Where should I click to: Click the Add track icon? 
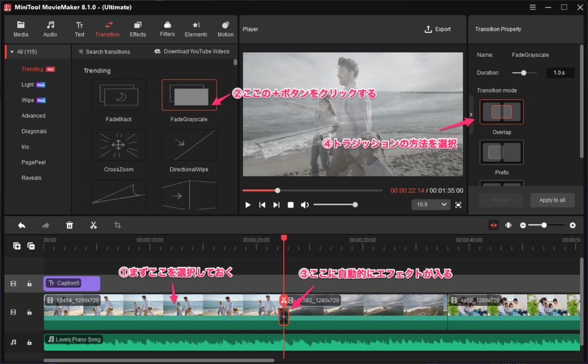coord(17,246)
